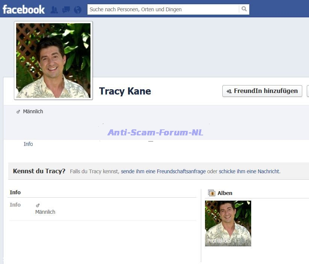Focus the 'Suche nach Personen' search field
This screenshot has height=264, width=309.
tap(163, 9)
